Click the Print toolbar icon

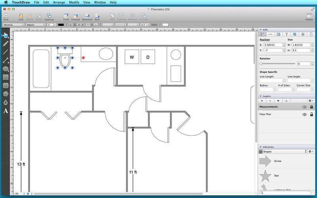(6, 17)
